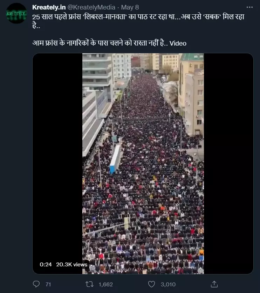This screenshot has width=260, height=293.
Task: Click the first line of Hindi tweet text
Action: [138, 17]
